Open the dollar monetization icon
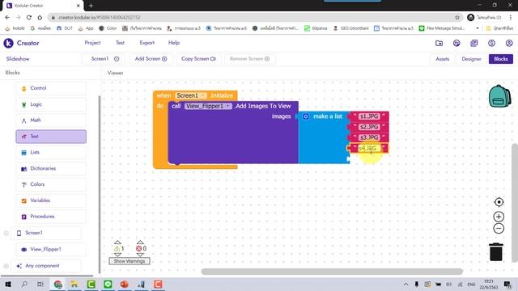This screenshot has width=518, height=291. coord(491,43)
